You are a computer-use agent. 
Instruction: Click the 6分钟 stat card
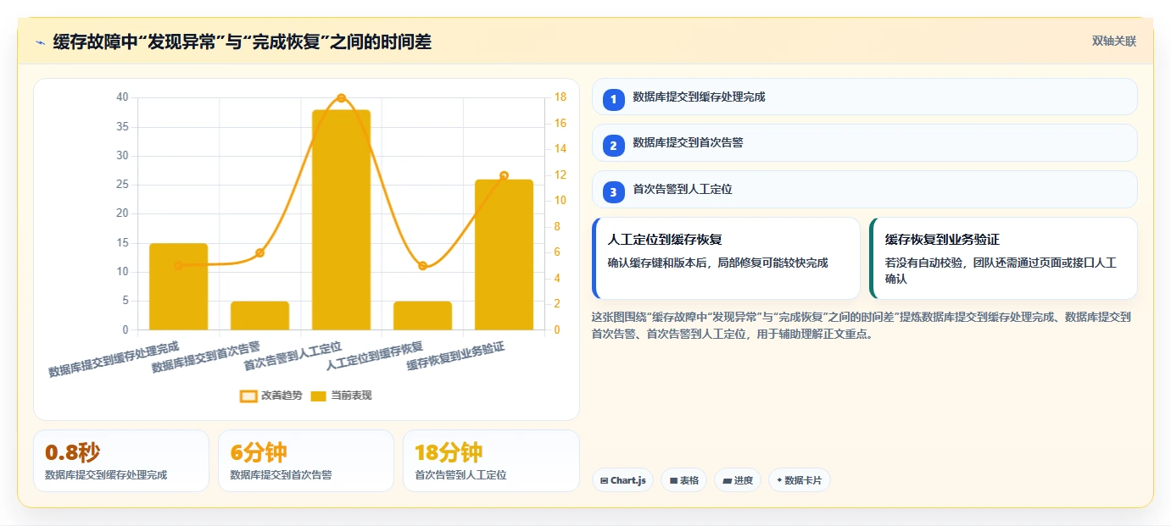pyautogui.click(x=306, y=461)
